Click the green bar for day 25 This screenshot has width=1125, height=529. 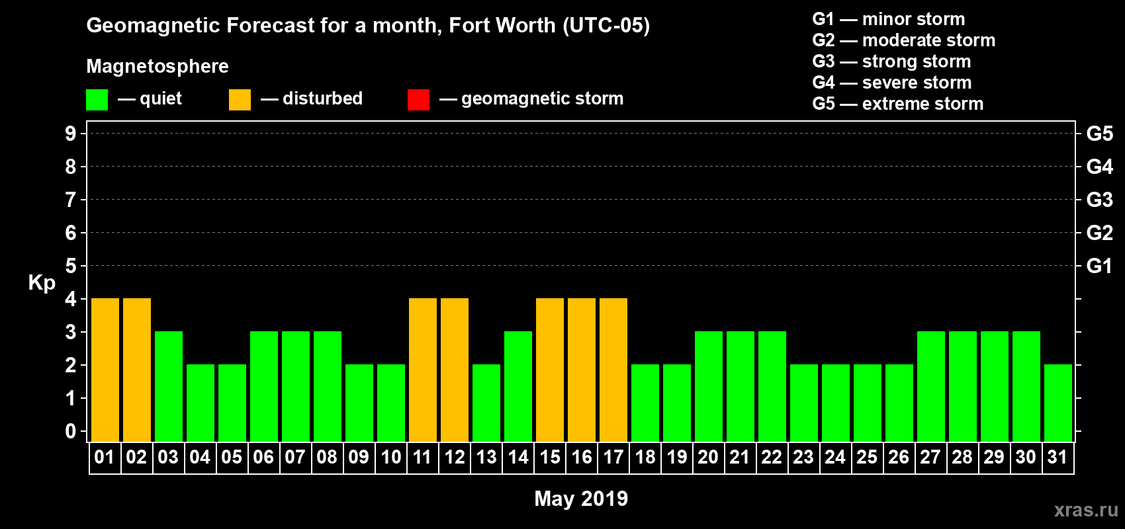tap(868, 403)
